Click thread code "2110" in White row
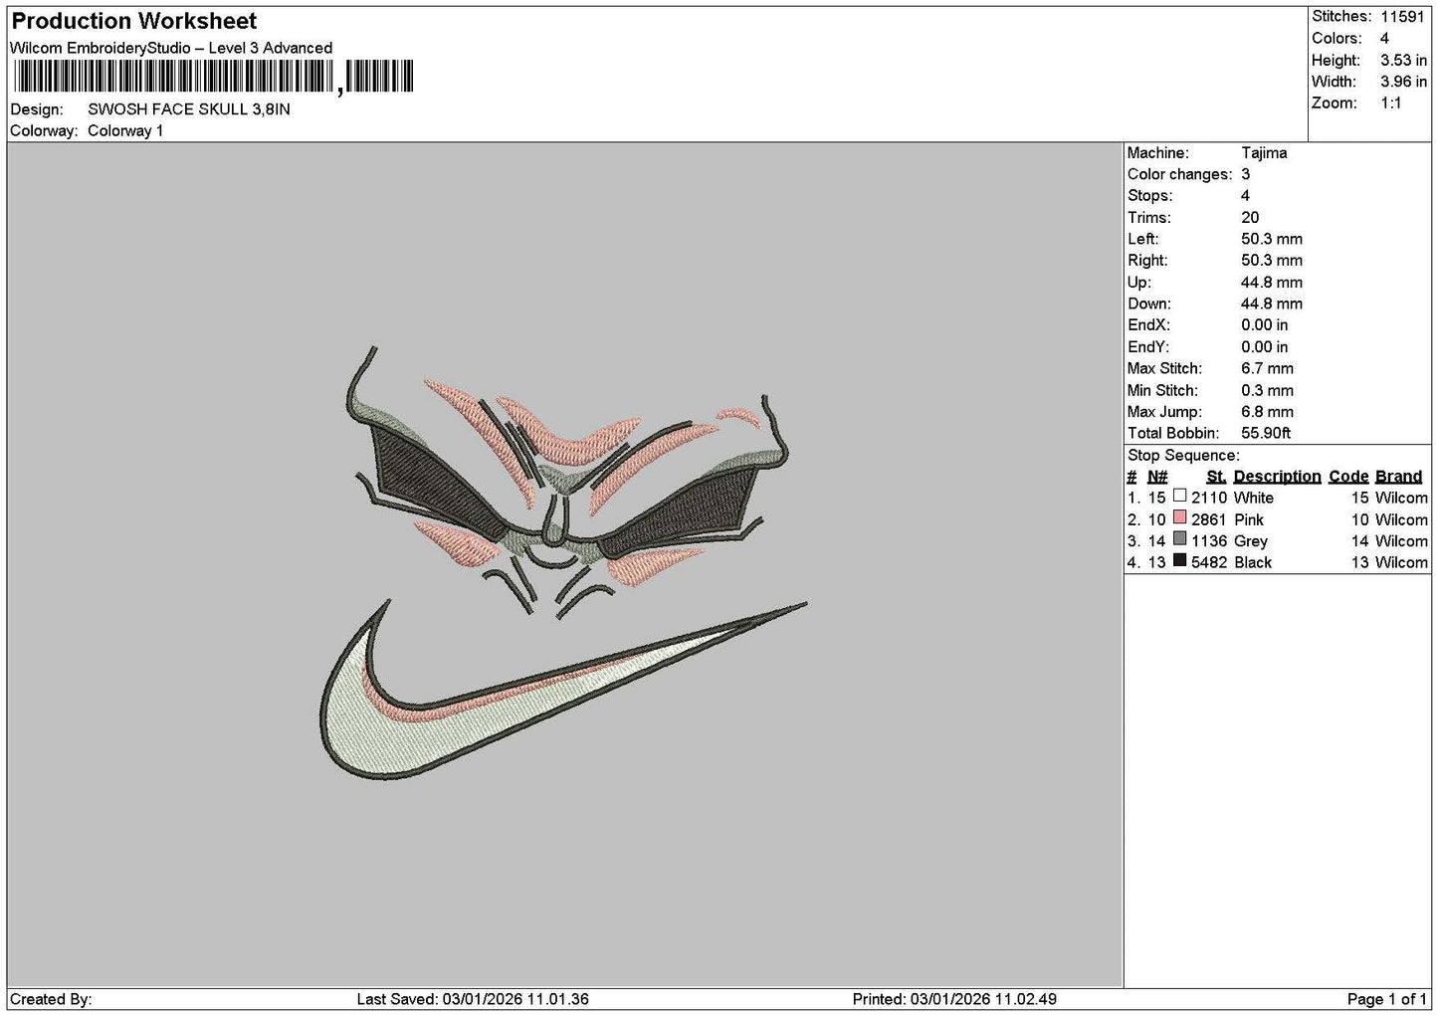 click(1209, 499)
